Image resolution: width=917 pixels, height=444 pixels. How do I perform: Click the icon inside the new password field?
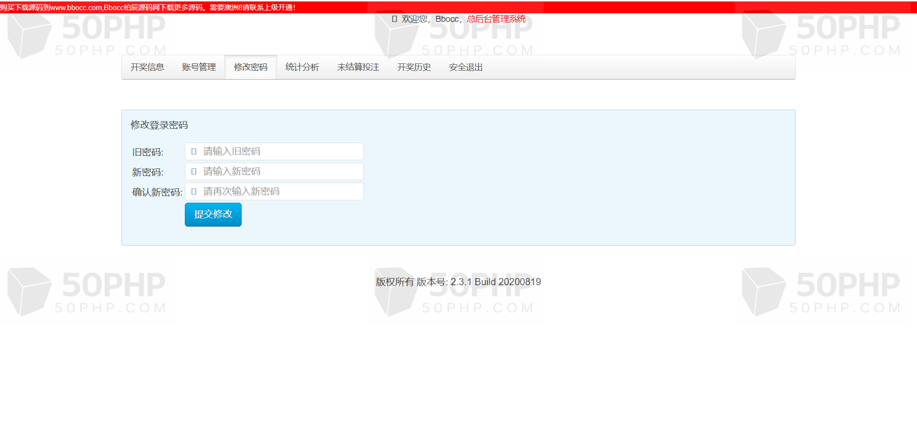click(194, 172)
